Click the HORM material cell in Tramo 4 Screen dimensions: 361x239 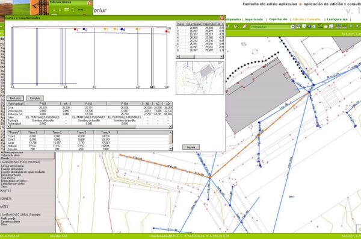pyautogui.click(x=106, y=146)
